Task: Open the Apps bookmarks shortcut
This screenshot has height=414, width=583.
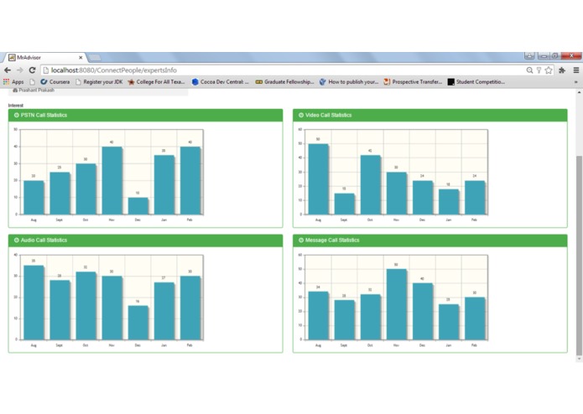Action: point(13,81)
